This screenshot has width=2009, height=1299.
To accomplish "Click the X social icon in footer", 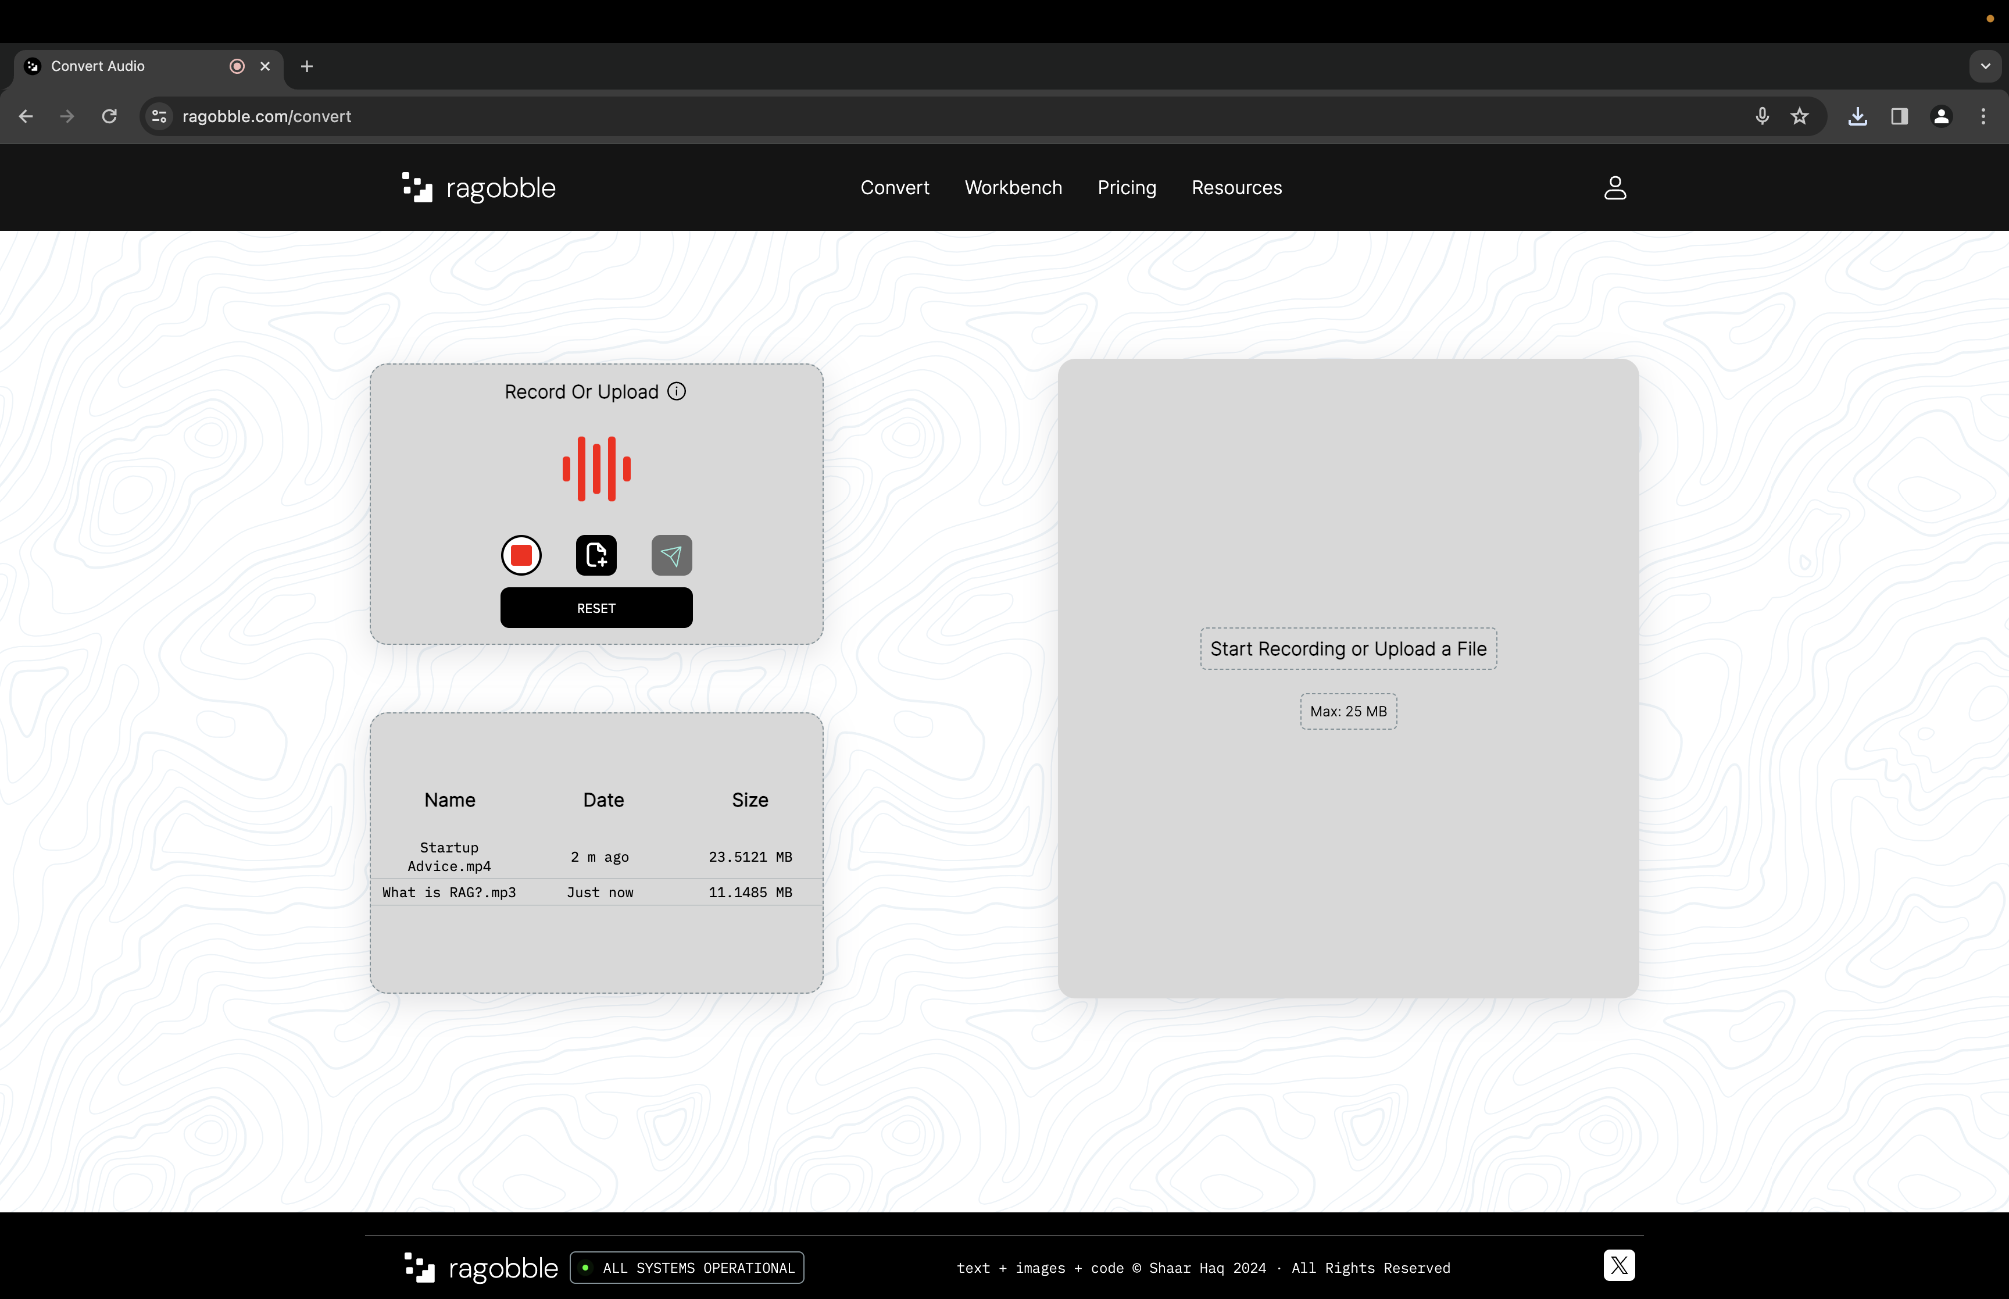I will pos(1619,1265).
